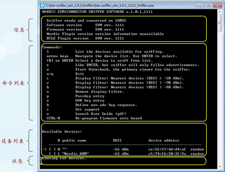
Task: Click the "Commands:" heading
Action: click(x=52, y=47)
